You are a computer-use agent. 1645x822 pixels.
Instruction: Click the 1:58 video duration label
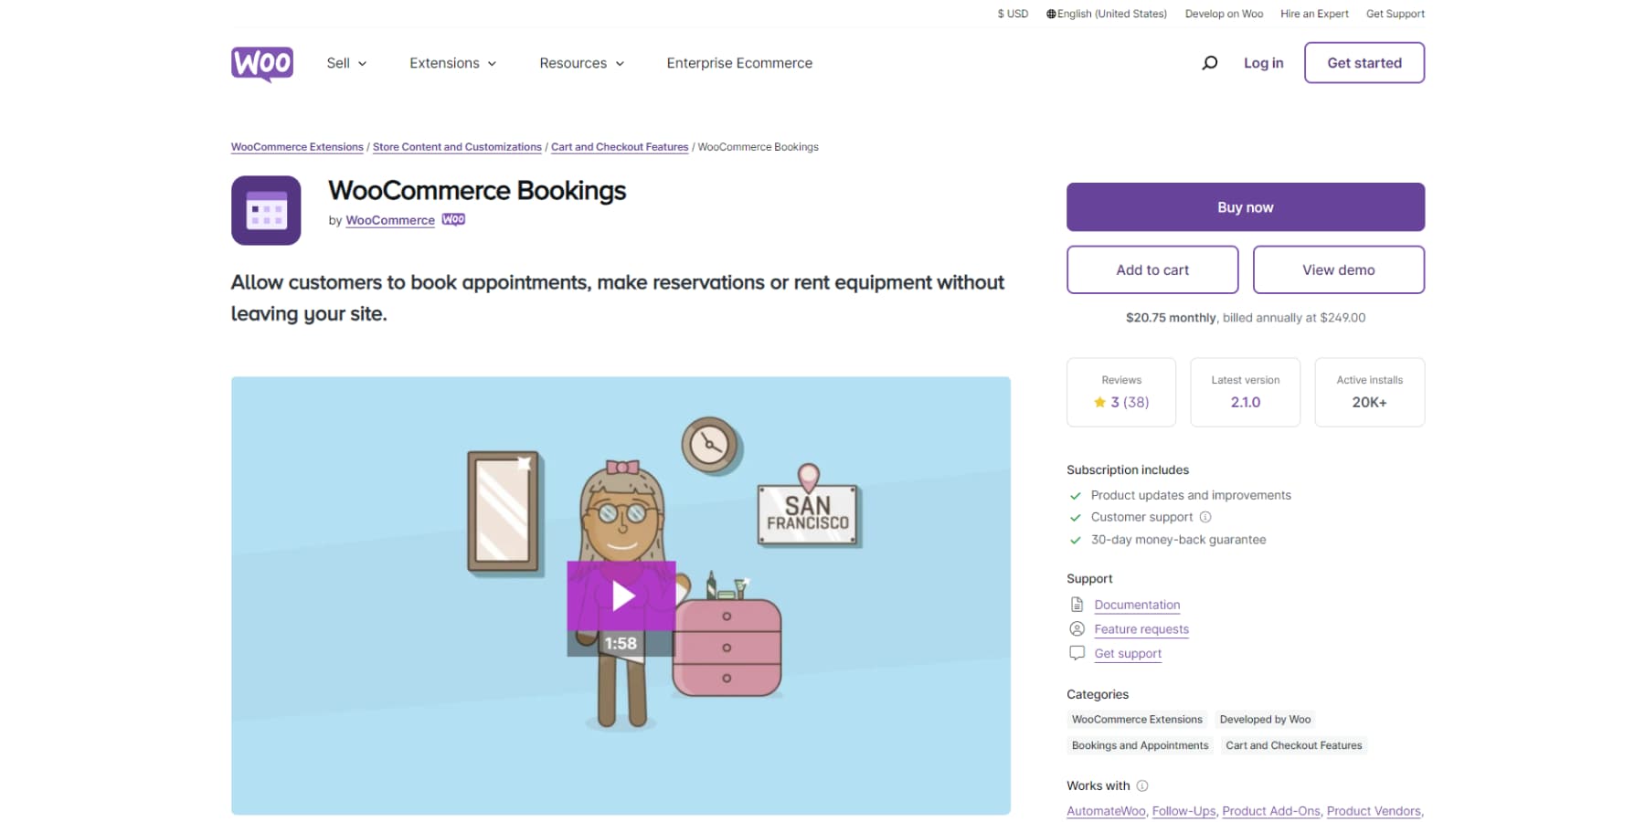pos(621,643)
